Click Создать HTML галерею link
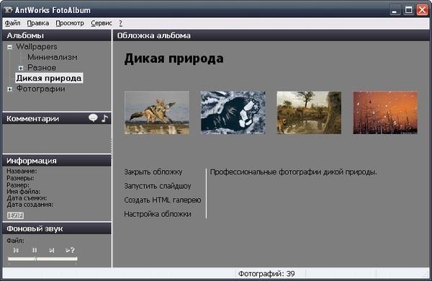The image size is (432, 281). point(163,200)
